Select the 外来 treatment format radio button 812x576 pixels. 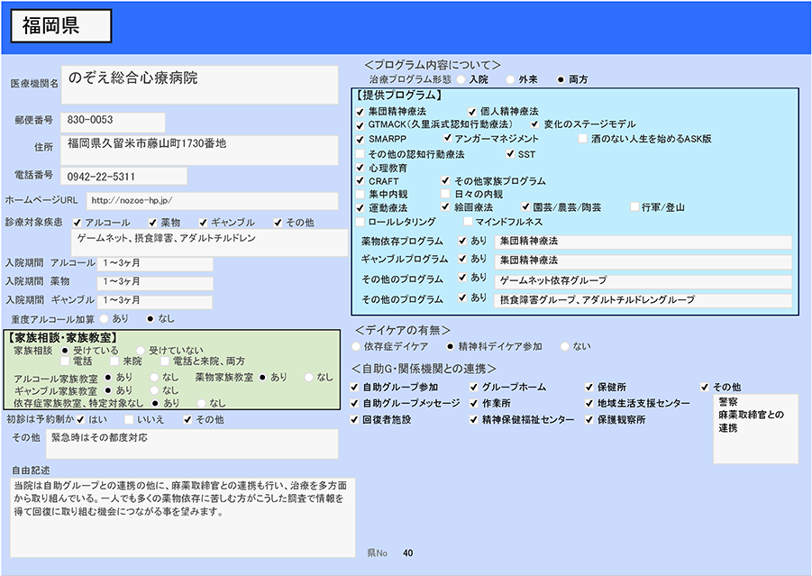[510, 79]
